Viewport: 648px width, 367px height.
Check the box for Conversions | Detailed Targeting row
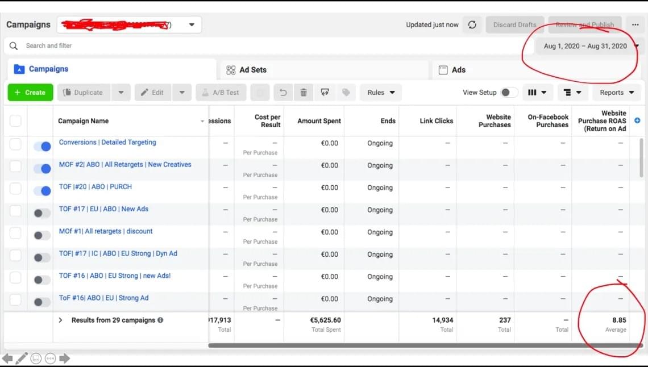[x=15, y=144]
